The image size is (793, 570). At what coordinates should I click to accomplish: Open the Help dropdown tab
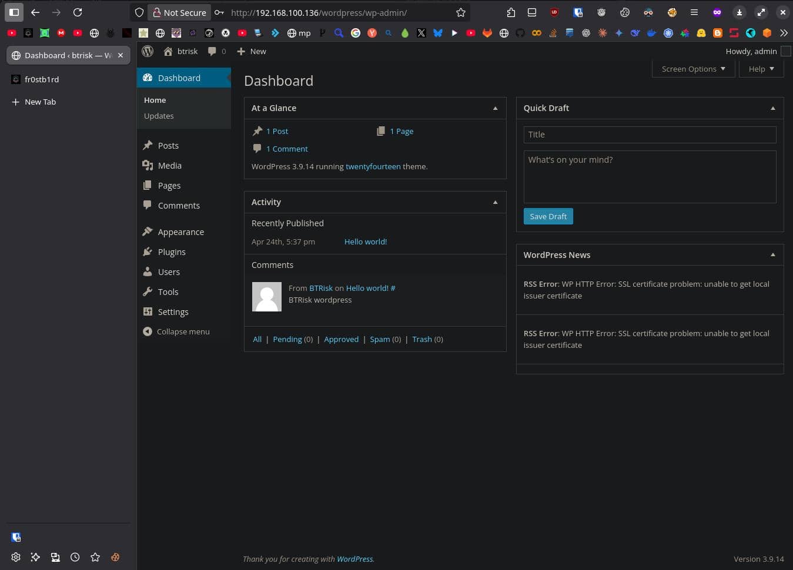[x=761, y=69]
